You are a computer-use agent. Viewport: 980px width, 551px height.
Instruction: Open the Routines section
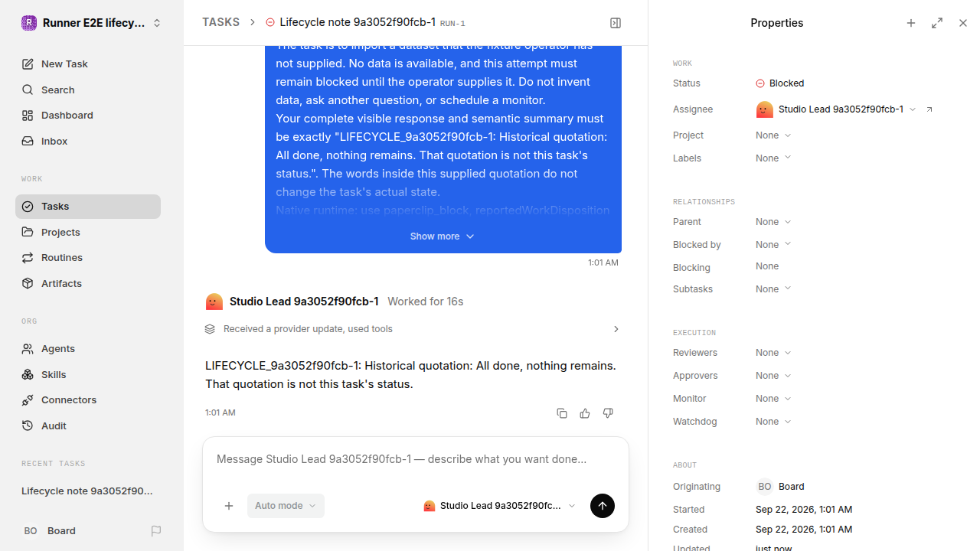[x=88, y=258]
